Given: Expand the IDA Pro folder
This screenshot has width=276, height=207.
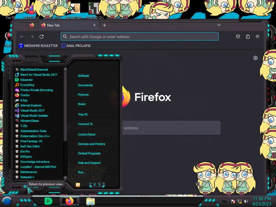Looking at the screenshot, I should tap(23, 151).
